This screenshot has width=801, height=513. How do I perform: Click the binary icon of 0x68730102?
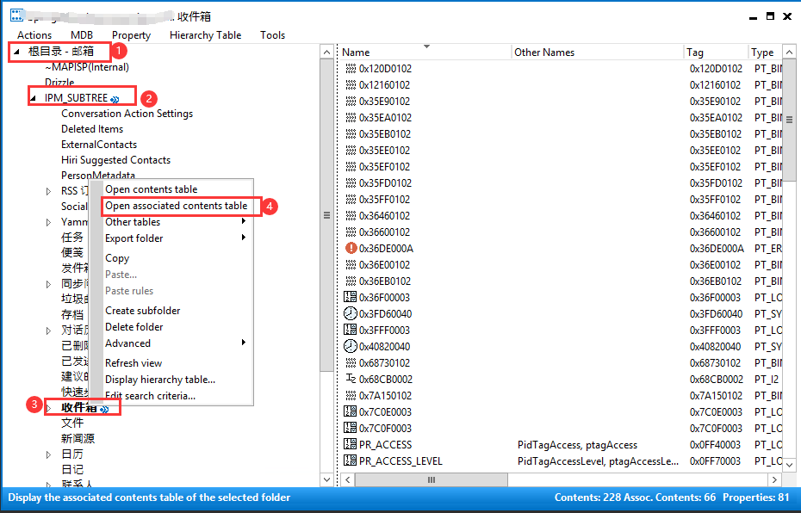(x=351, y=362)
